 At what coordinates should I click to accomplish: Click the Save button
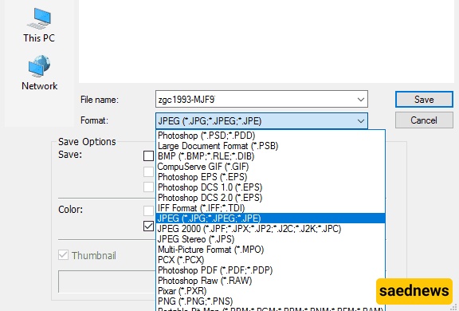click(x=424, y=99)
